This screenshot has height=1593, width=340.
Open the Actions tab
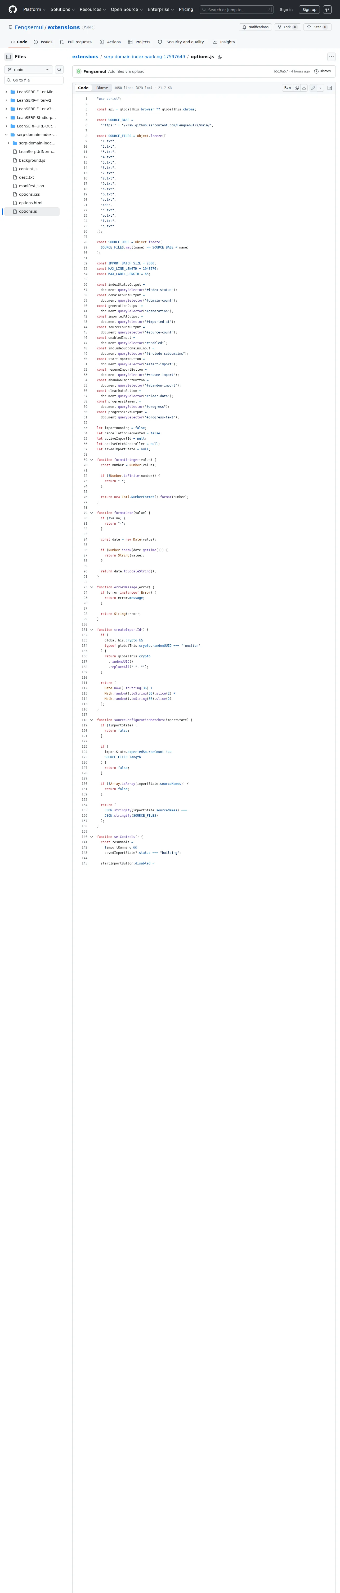tap(110, 42)
